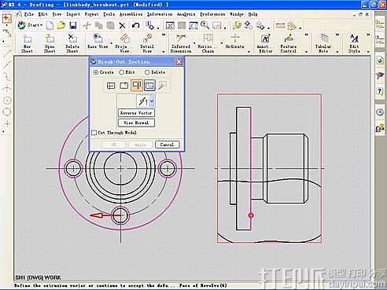Click the Define Extrusion Vector step icon

click(x=137, y=86)
